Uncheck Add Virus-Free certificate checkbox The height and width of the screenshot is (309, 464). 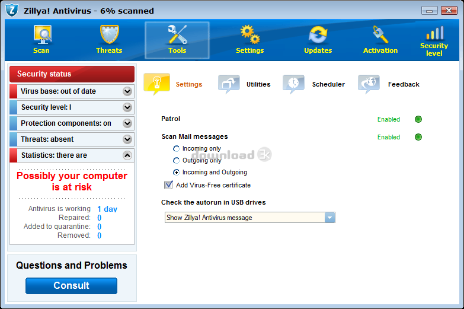point(168,185)
